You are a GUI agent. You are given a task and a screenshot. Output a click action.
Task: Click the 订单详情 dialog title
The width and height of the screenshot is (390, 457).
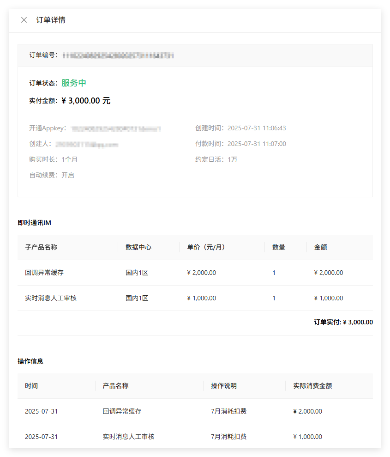[x=51, y=20]
